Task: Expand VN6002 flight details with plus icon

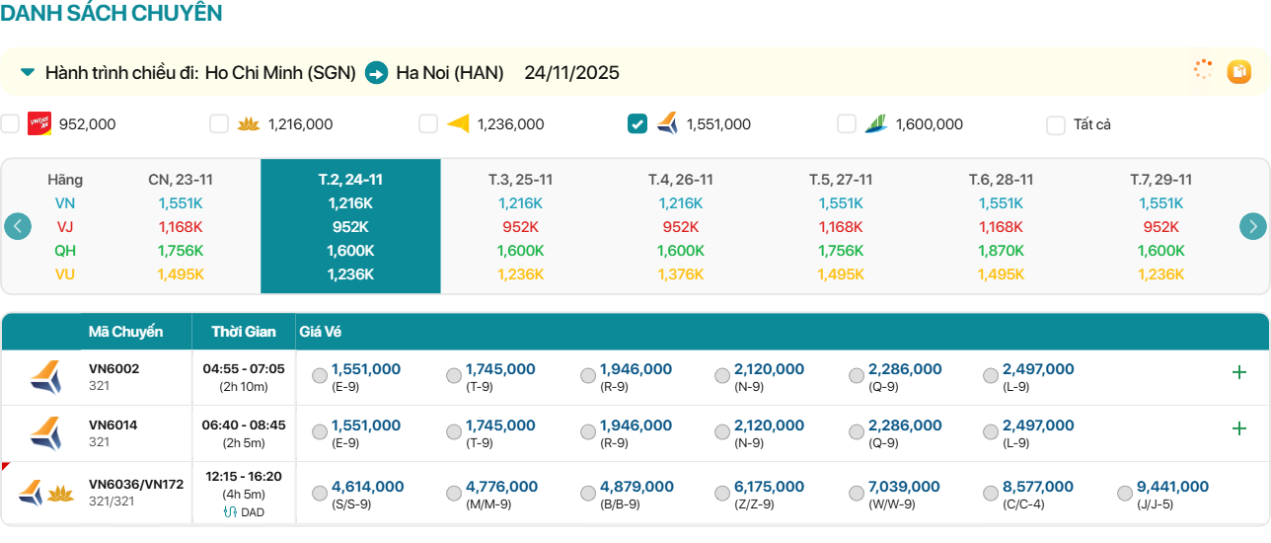Action: click(x=1238, y=372)
